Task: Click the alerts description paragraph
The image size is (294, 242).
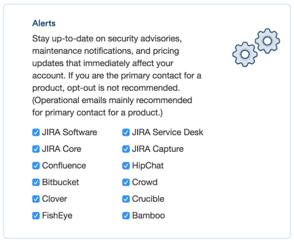Action: [x=117, y=76]
